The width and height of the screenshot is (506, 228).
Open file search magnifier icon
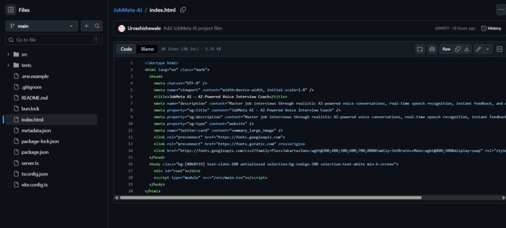coord(97,26)
